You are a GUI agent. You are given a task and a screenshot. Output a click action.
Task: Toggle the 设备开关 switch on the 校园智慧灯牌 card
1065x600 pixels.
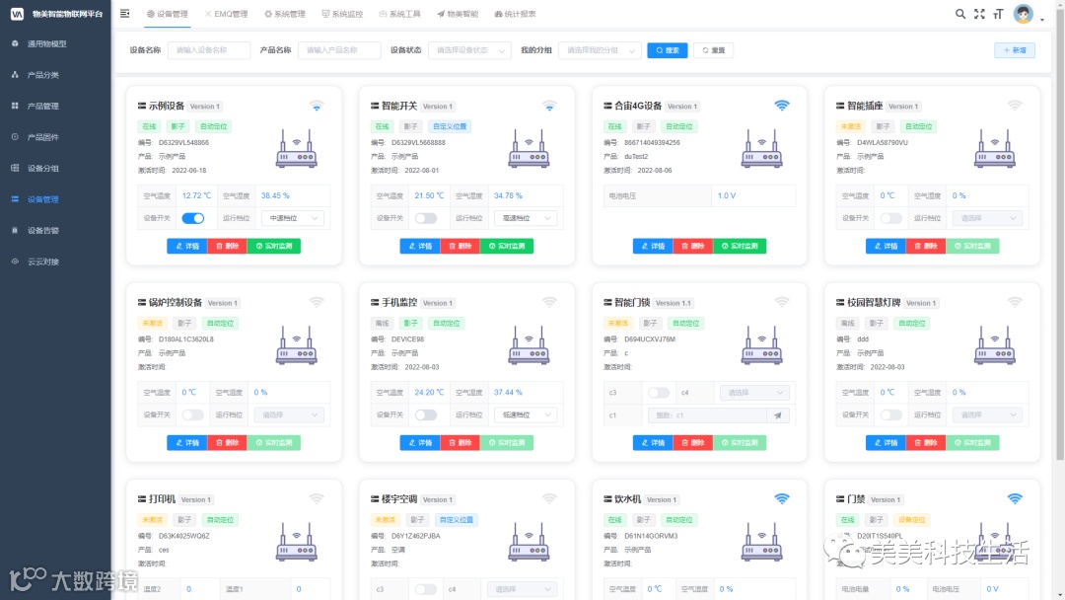pyautogui.click(x=891, y=414)
